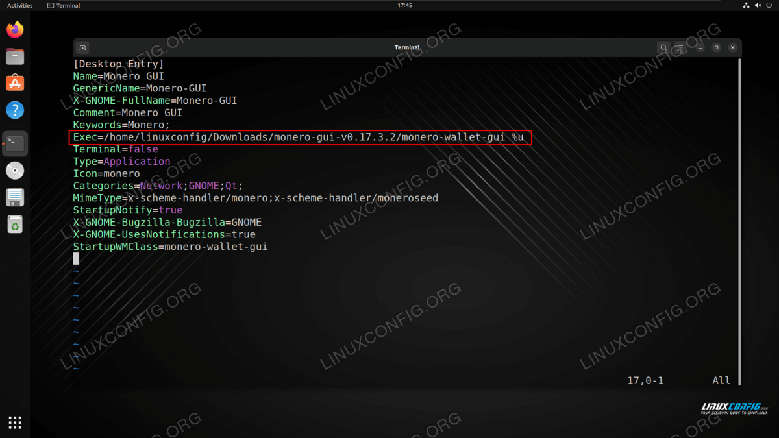Open the Files manager in dock

coord(15,56)
